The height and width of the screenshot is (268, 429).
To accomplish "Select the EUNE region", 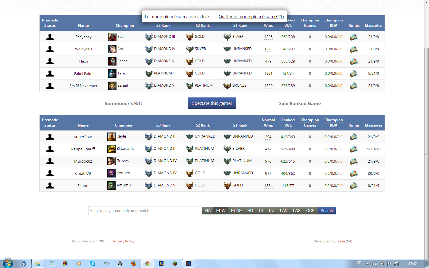I will pos(237,211).
